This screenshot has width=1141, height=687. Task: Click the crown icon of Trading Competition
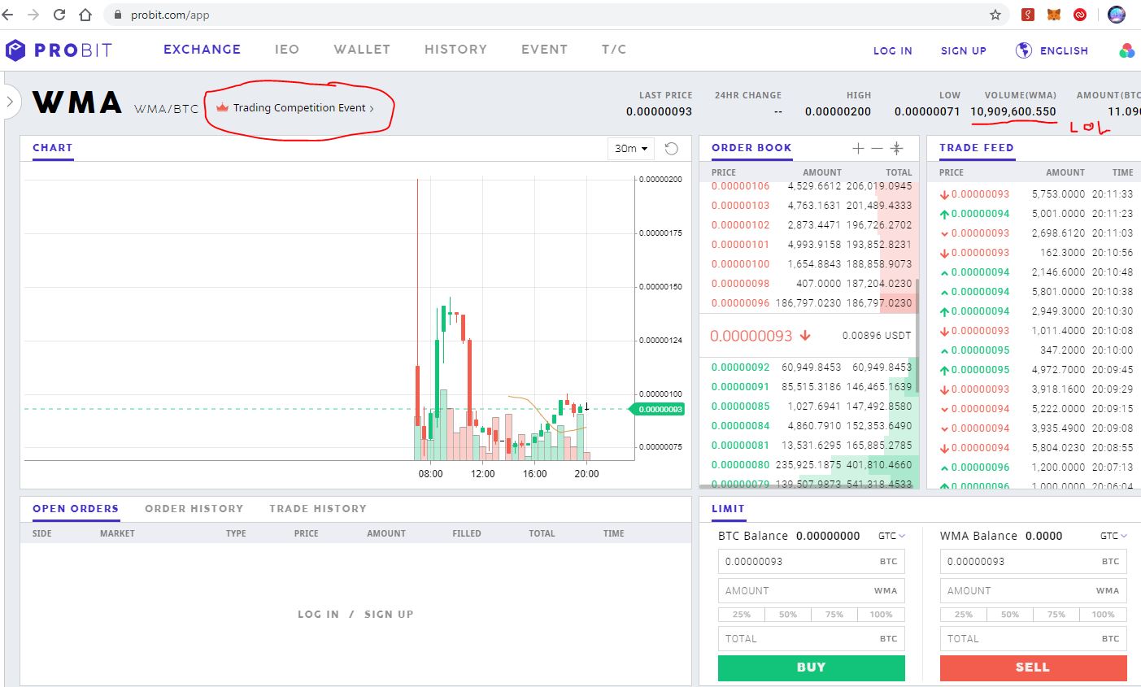222,107
